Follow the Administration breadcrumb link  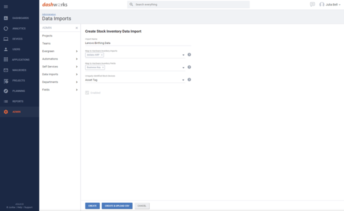(49, 14)
